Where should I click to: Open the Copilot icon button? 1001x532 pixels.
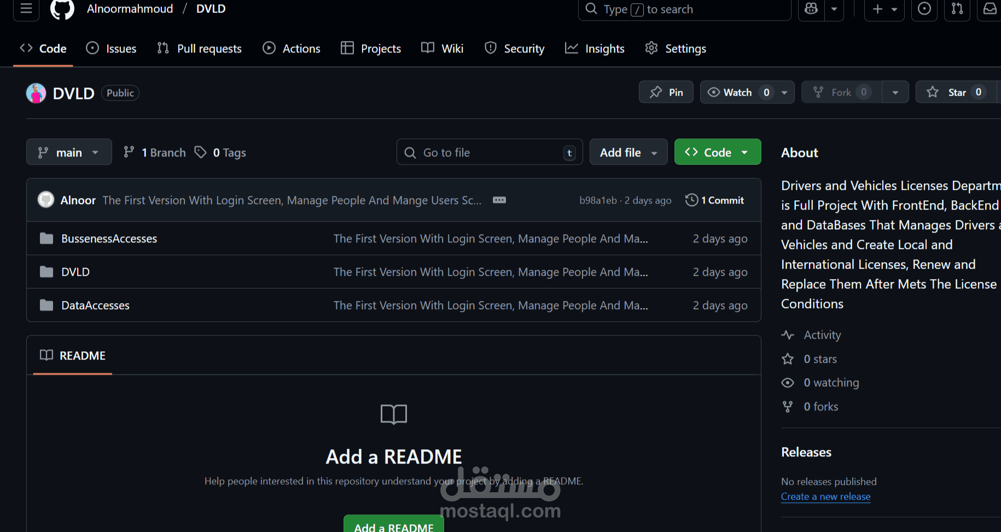pyautogui.click(x=811, y=9)
